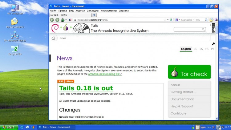Open the Torbutton onion dropdown arrow
This screenshot has height=130, width=231.
[66, 20]
